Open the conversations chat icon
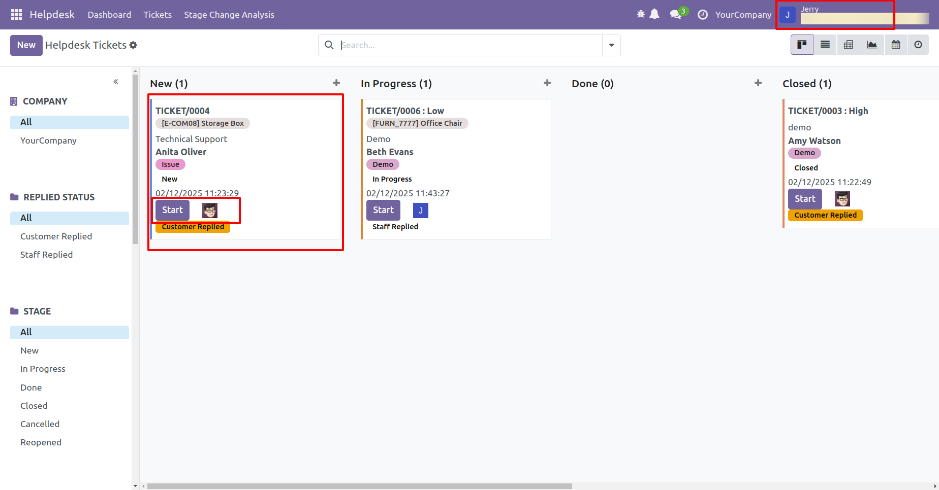Screen dimensions: 939x490 coord(676,14)
